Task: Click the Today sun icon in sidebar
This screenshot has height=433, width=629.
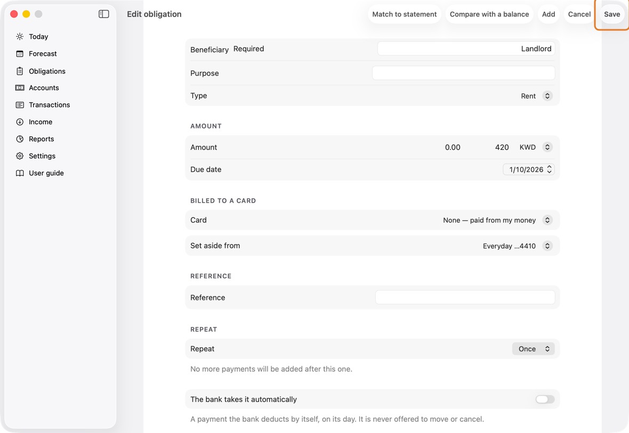Action: point(20,36)
